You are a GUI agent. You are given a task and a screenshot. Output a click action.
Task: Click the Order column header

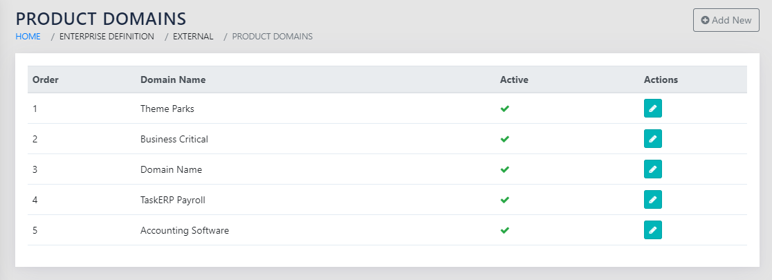point(46,80)
